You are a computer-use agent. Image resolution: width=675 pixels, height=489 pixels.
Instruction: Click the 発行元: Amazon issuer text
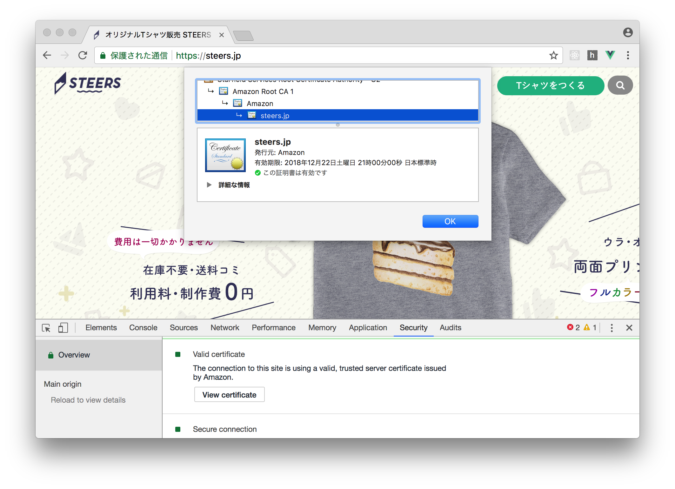(279, 153)
